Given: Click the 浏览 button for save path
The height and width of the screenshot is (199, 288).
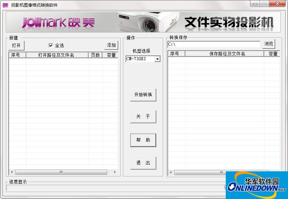Looking at the screenshot, I should coord(269,44).
